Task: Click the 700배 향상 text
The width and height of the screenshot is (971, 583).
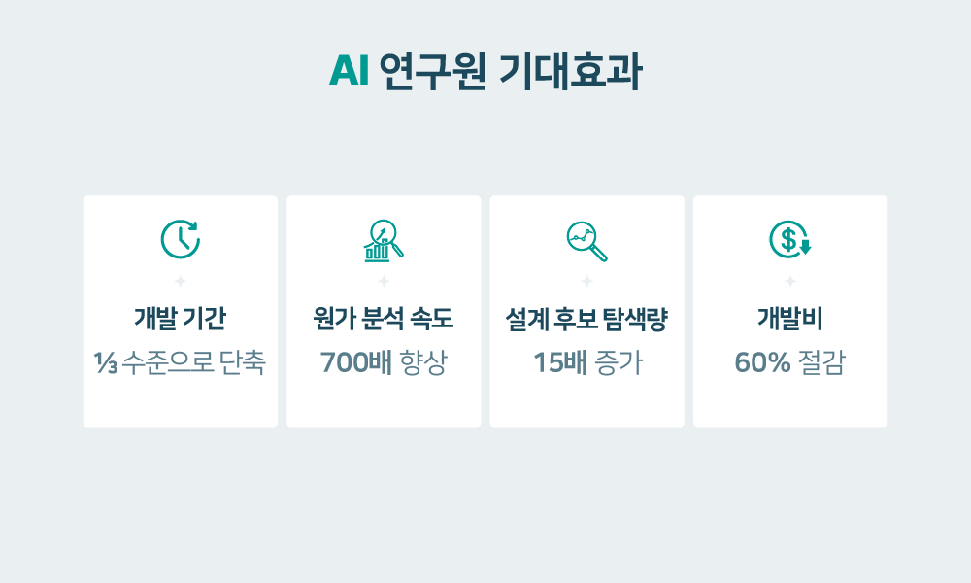Action: pos(384,362)
